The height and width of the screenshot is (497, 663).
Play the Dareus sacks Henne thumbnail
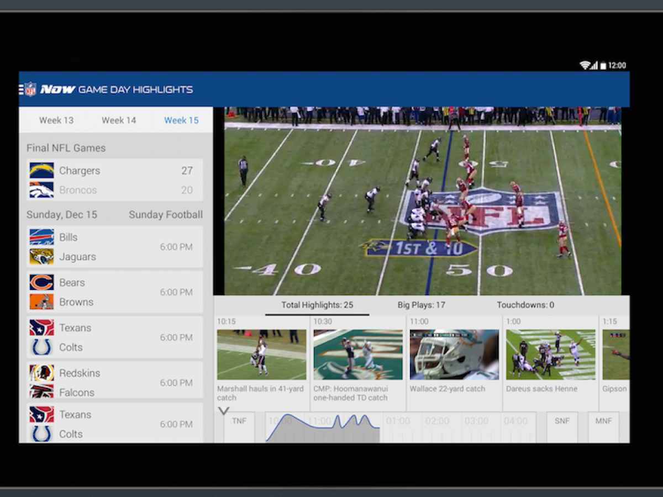tap(550, 355)
